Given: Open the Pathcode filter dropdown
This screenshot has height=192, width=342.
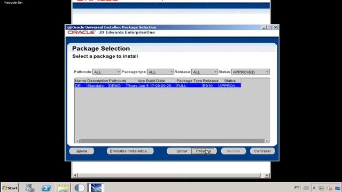Looking at the screenshot, I should coord(106,72).
